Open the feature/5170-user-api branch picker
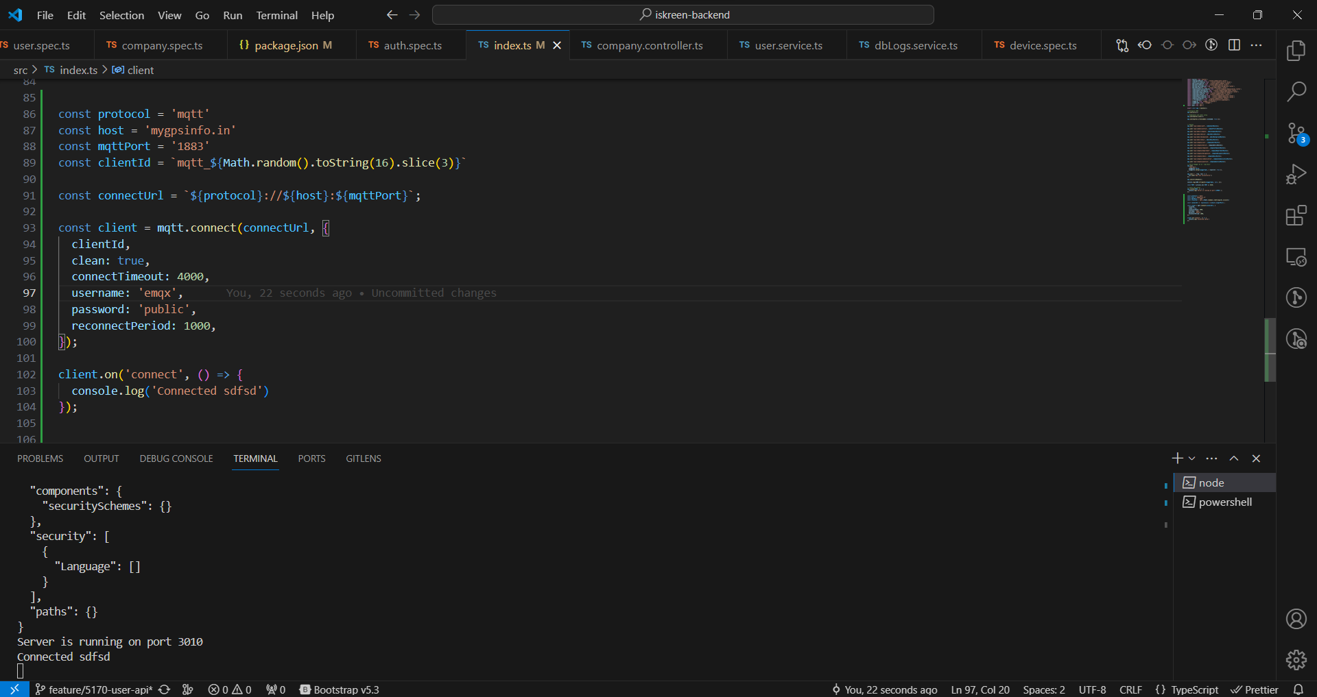This screenshot has width=1317, height=697. (x=94, y=689)
